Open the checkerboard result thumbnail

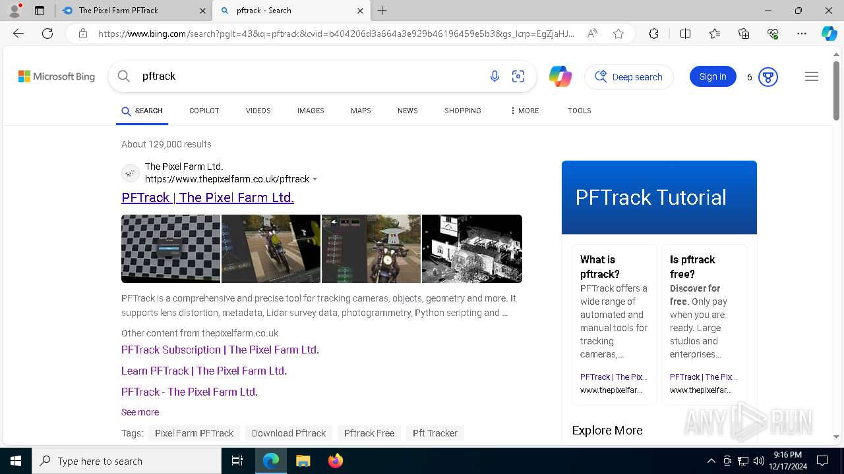point(171,249)
